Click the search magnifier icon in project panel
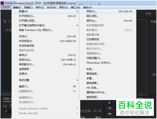 [6, 111]
